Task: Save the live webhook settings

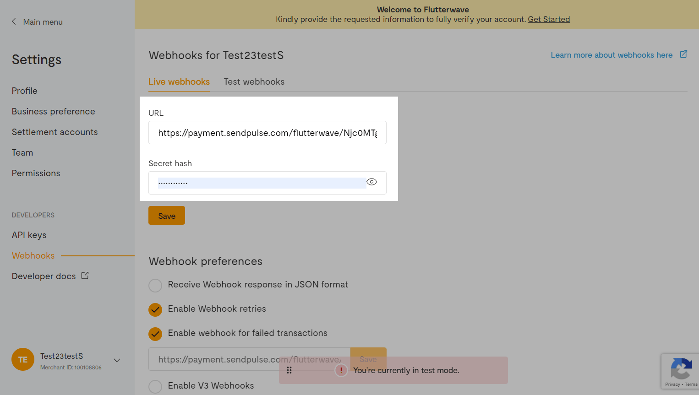Action: [x=167, y=216]
